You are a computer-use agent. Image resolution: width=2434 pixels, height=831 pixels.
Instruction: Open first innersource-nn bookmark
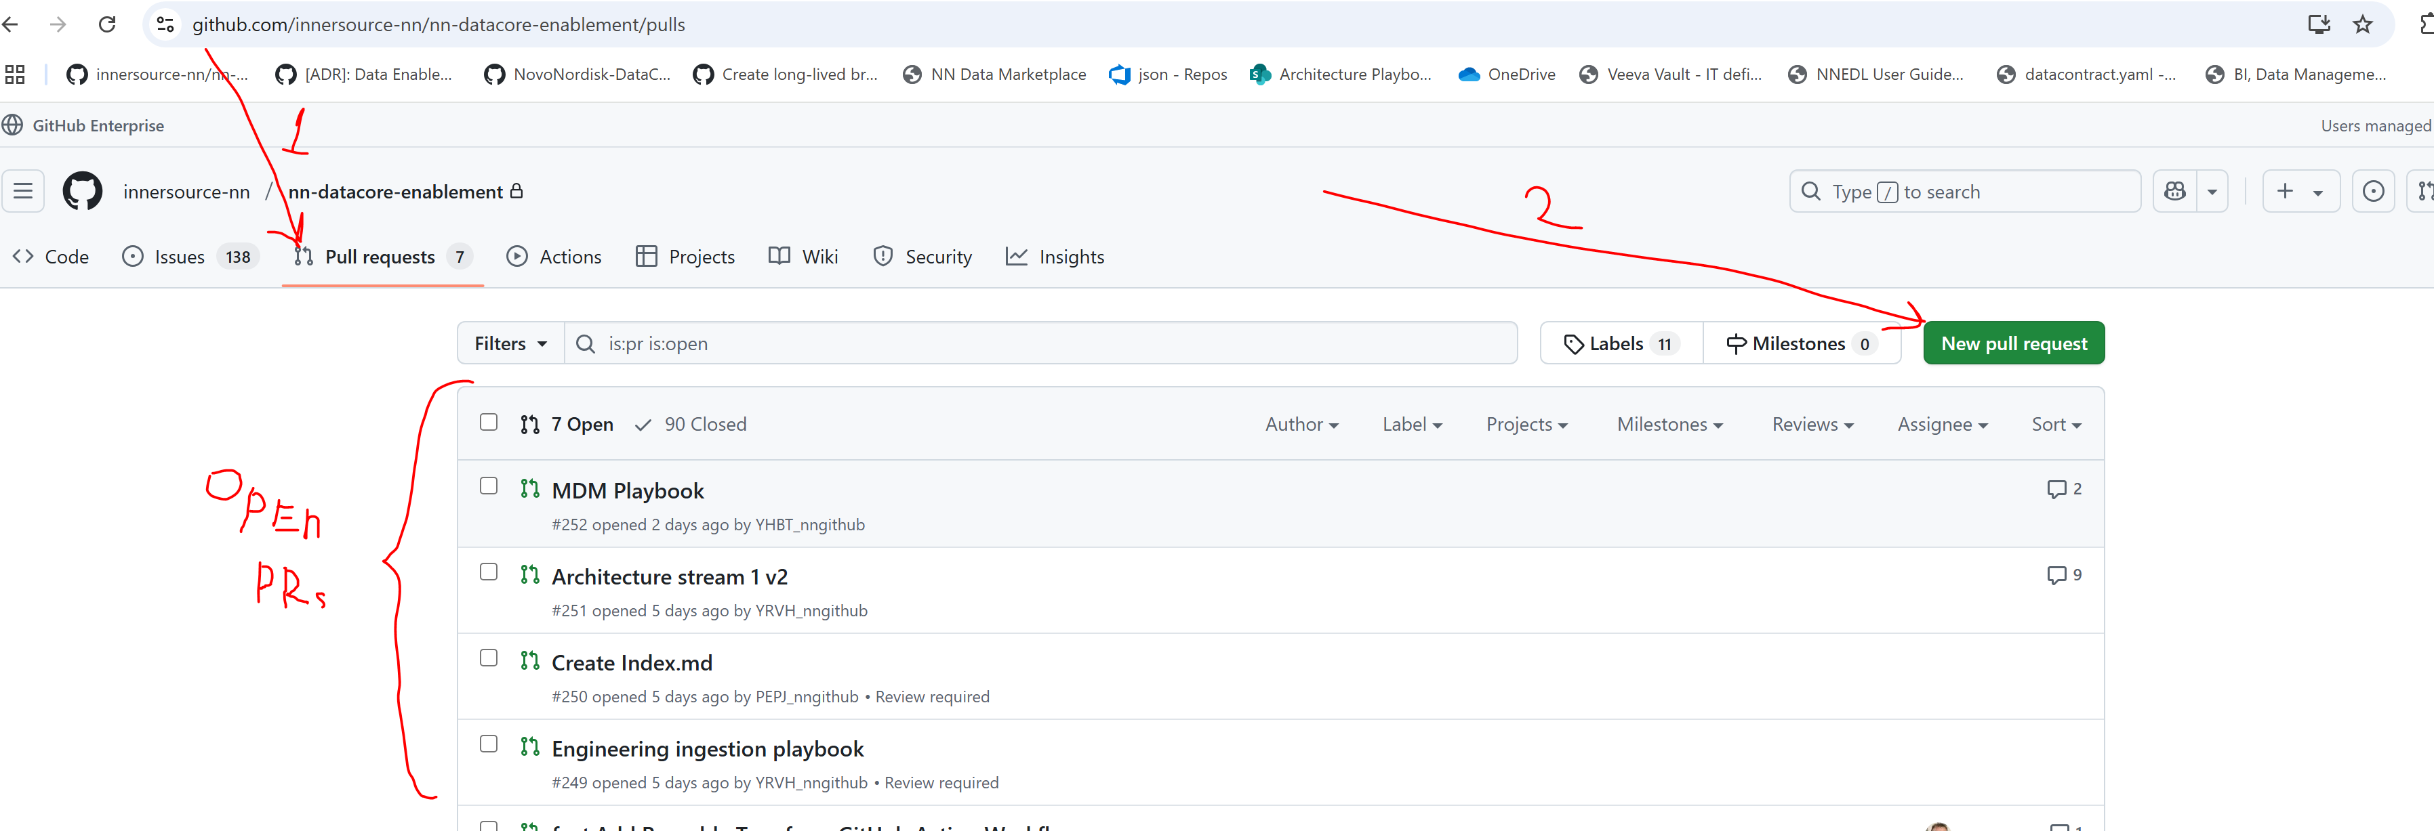[x=157, y=74]
